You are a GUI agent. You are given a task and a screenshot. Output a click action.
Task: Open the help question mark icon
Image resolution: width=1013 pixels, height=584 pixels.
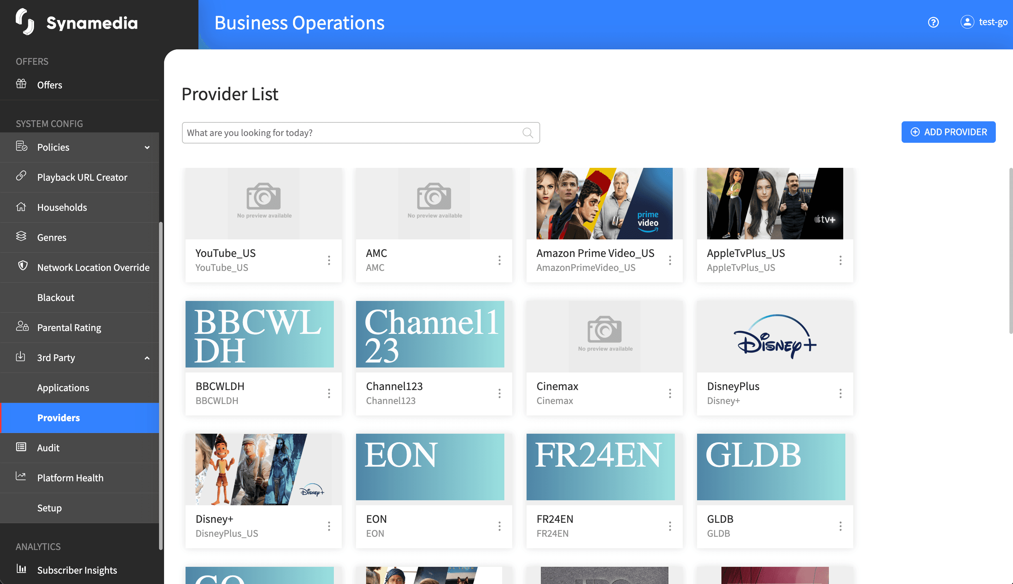[933, 22]
